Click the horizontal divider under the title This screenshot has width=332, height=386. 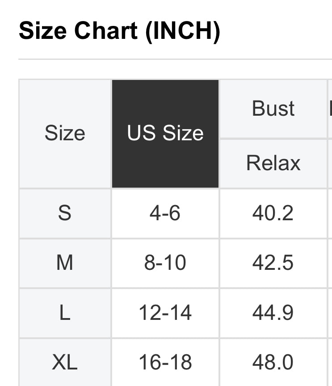pyautogui.click(x=174, y=59)
